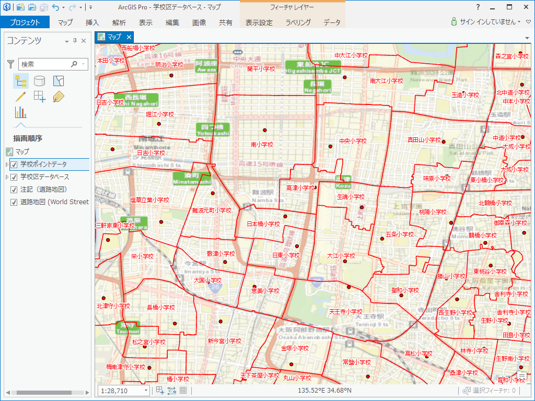Activate the マップ view tab

(x=114, y=37)
